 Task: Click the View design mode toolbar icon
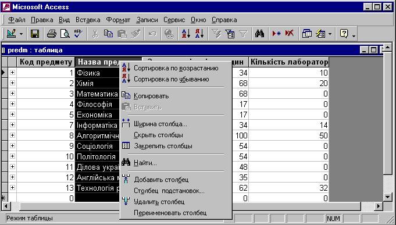pos(12,34)
